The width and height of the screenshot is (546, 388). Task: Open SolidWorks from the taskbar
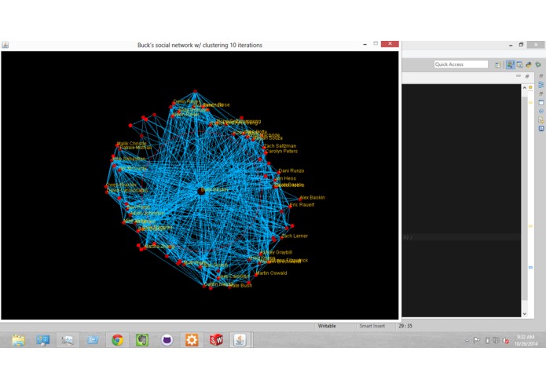216,340
